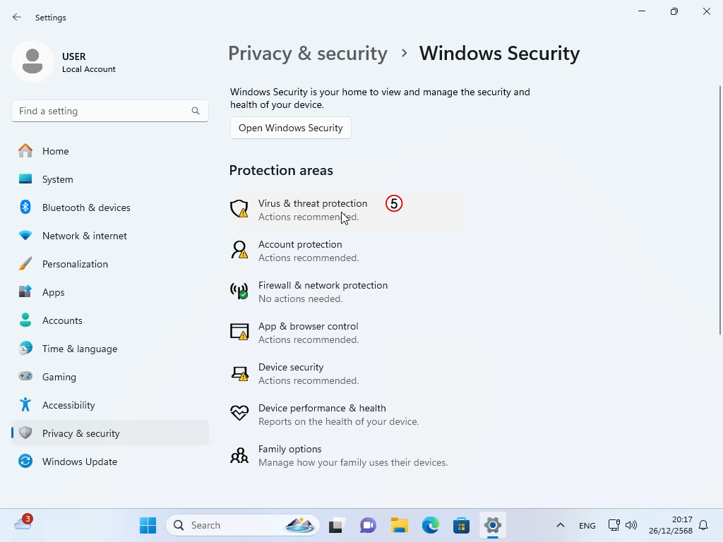The width and height of the screenshot is (723, 542).
Task: Select Windows Update in sidebar
Action: point(79,462)
